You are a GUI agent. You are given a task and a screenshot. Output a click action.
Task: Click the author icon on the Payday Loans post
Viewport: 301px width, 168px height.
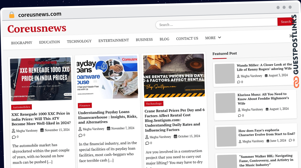(80, 129)
